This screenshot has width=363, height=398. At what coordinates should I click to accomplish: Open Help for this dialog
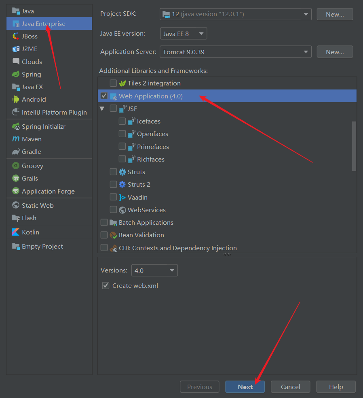(x=336, y=387)
